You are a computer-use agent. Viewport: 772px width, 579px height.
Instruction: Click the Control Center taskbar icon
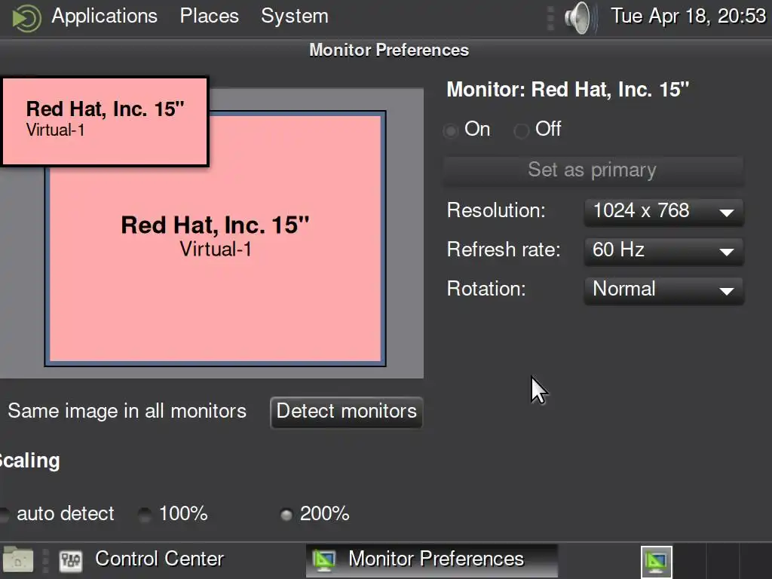click(70, 560)
